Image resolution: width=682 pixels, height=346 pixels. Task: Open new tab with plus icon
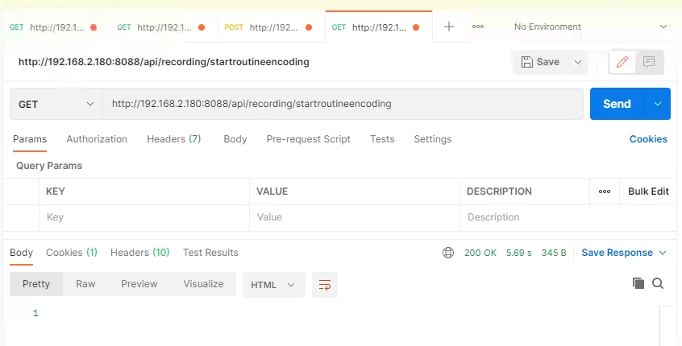pyautogui.click(x=449, y=27)
